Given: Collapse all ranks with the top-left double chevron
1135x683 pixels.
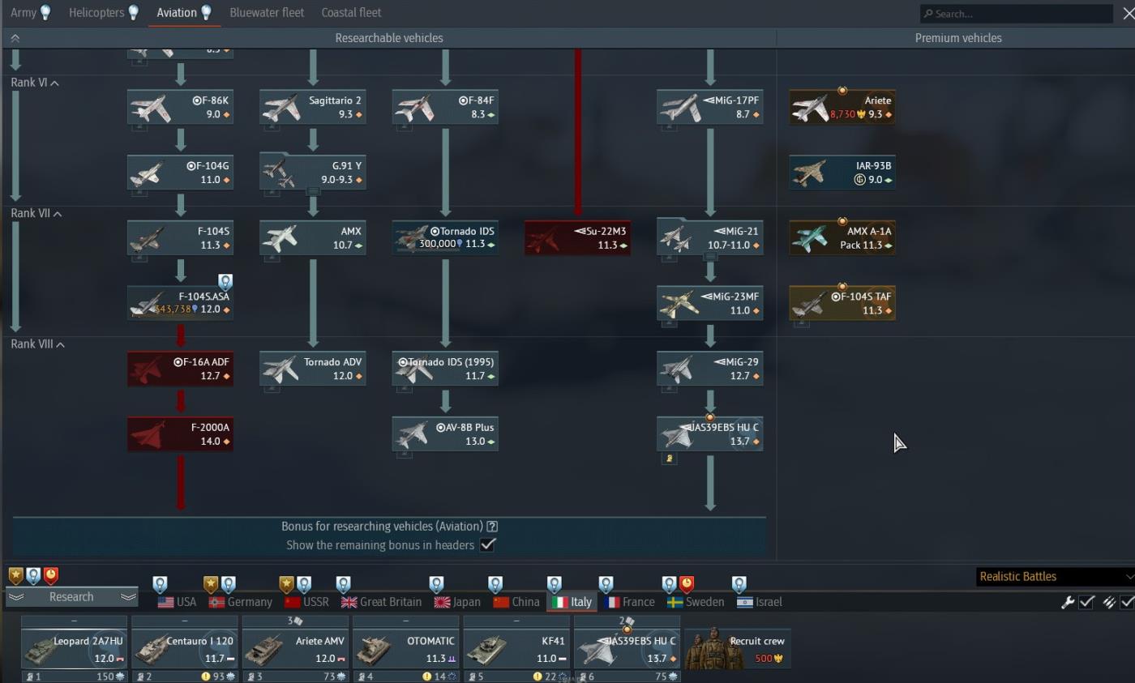Looking at the screenshot, I should (15, 38).
